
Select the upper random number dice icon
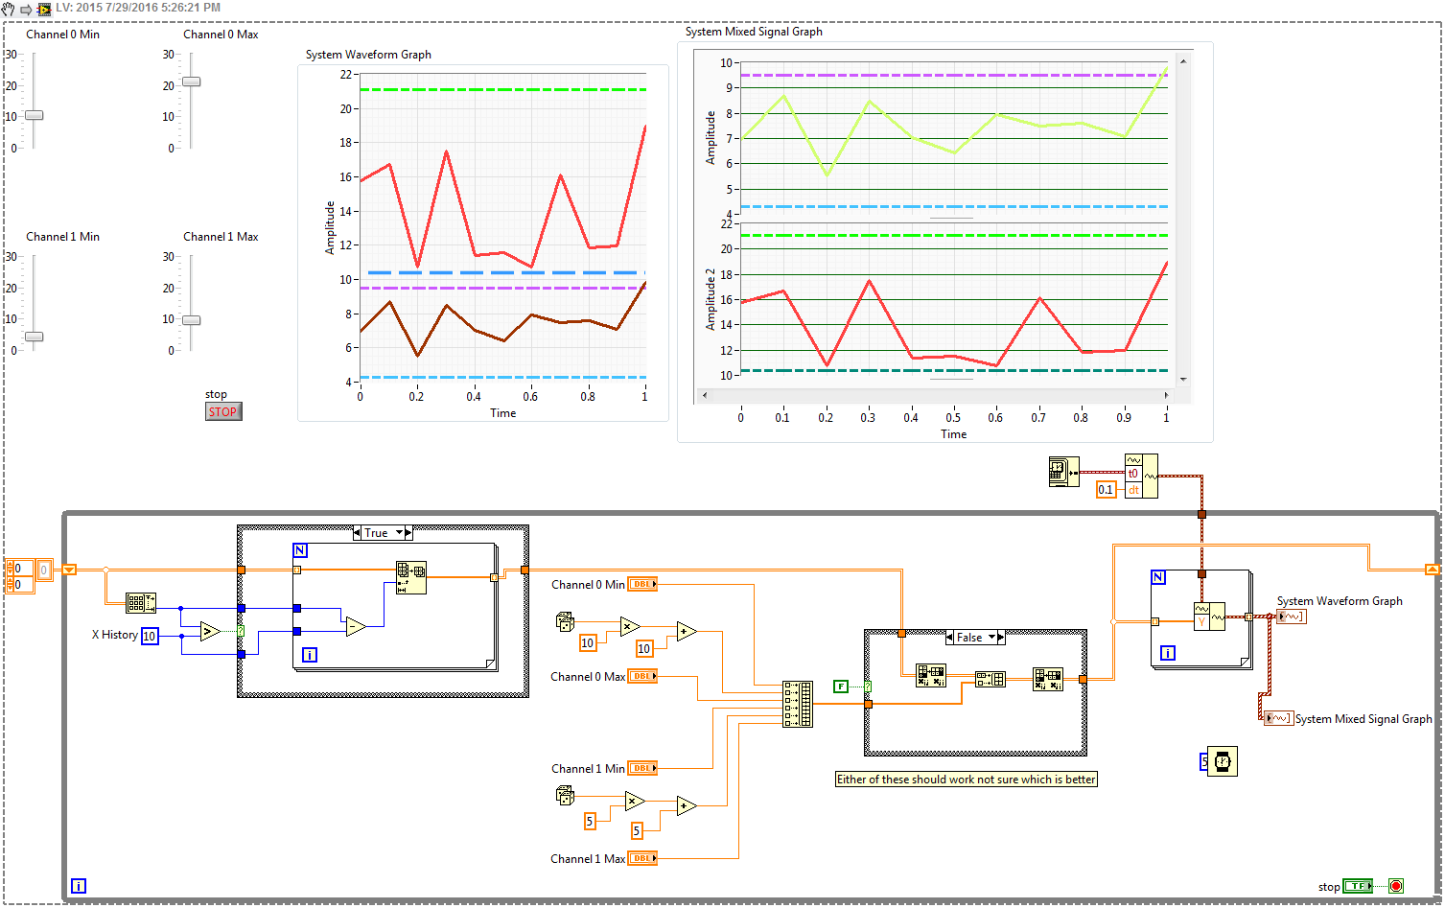click(x=565, y=621)
